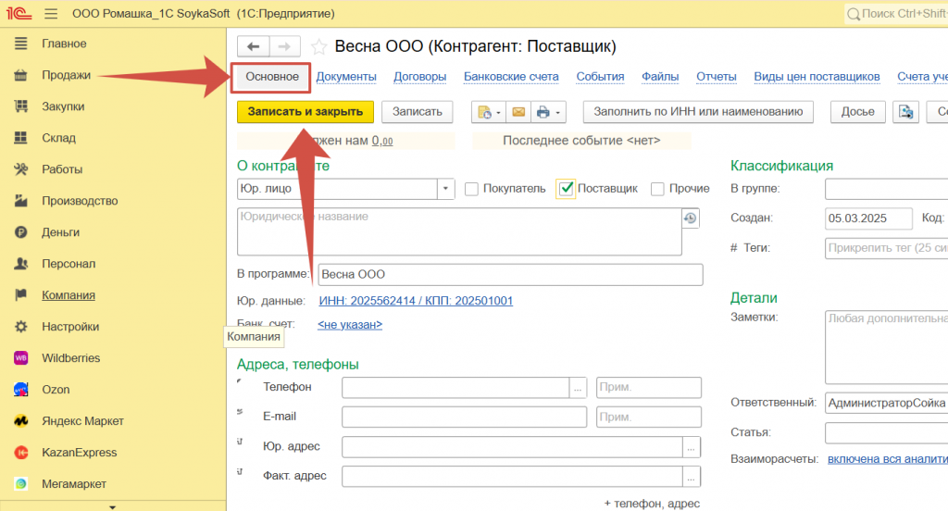Click the В программе name input field
Image resolution: width=948 pixels, height=511 pixels.
[x=510, y=275]
